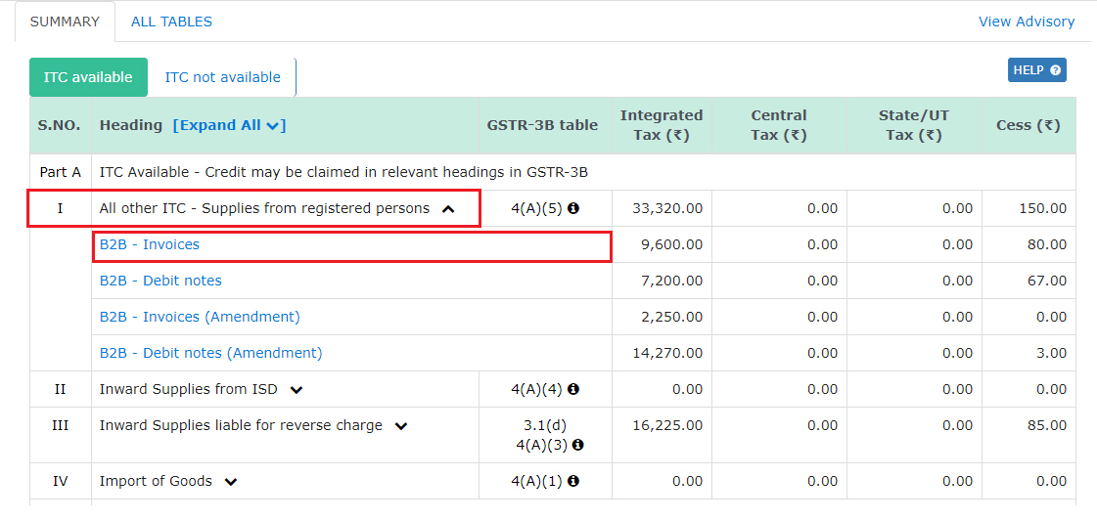
Task: Open B2B - Debit notes (Amendment) link
Action: 210,353
